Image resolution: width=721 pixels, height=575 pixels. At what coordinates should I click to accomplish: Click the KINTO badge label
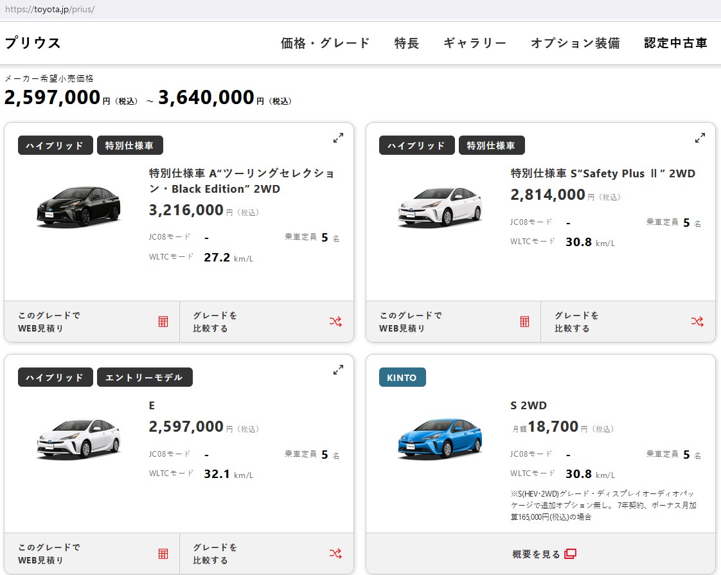click(x=402, y=378)
